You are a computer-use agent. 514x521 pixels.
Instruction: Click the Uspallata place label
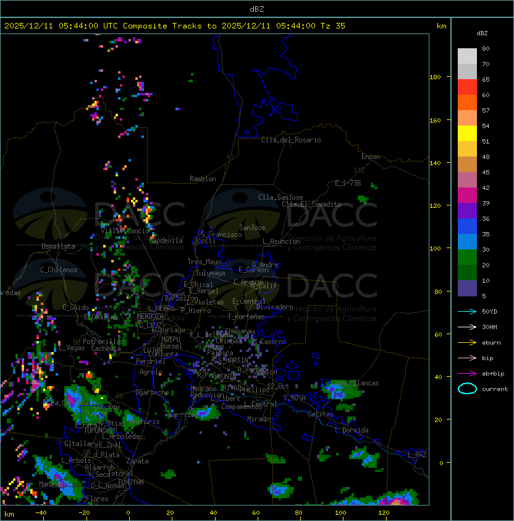(58, 246)
